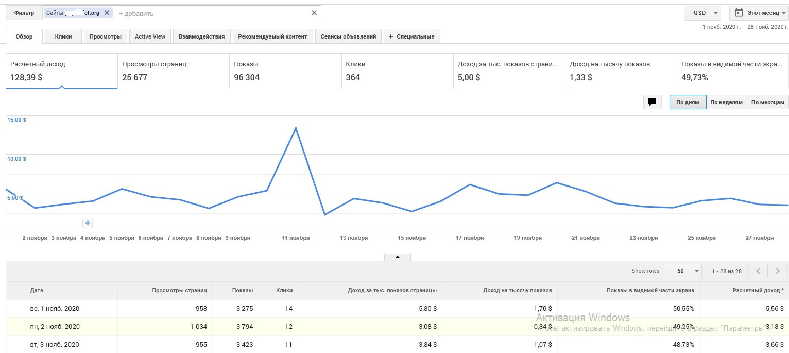Select the По дням chart grouping

(688, 102)
